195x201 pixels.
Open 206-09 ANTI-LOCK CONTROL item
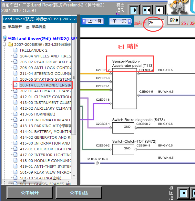46,68
